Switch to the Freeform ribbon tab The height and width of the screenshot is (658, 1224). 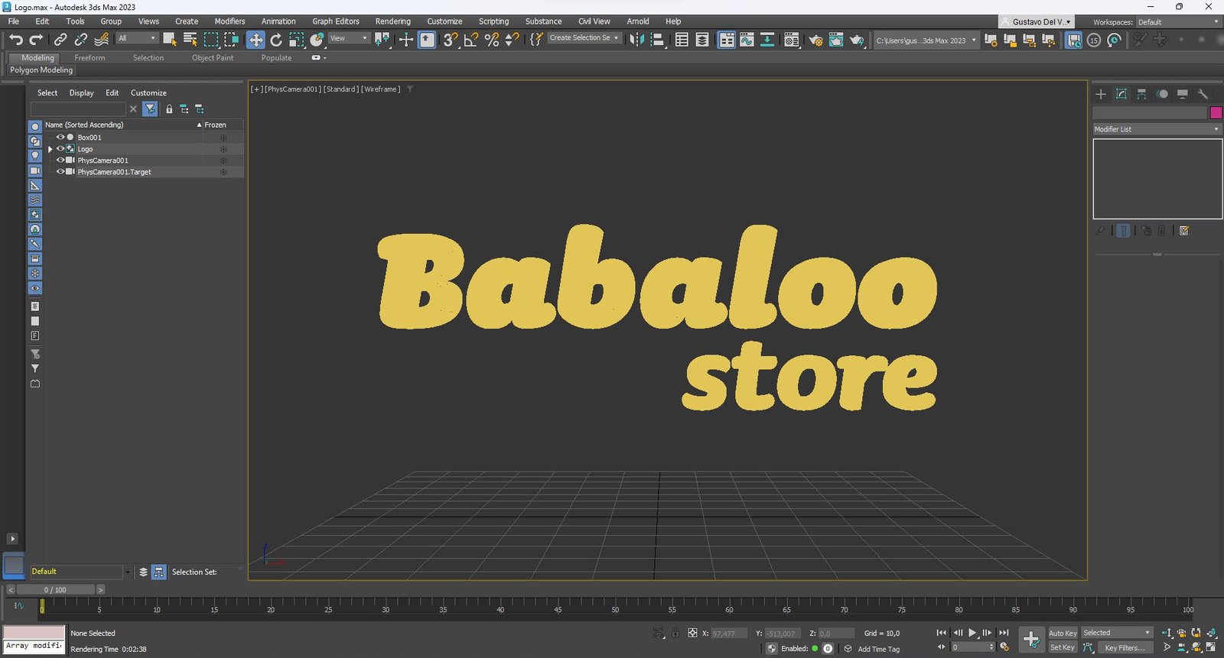90,58
